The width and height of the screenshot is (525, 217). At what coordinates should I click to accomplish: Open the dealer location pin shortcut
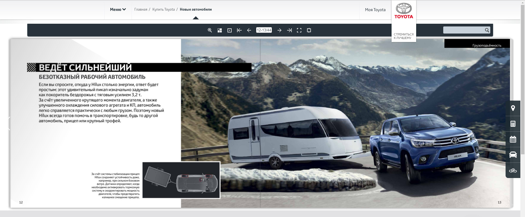pos(513,108)
